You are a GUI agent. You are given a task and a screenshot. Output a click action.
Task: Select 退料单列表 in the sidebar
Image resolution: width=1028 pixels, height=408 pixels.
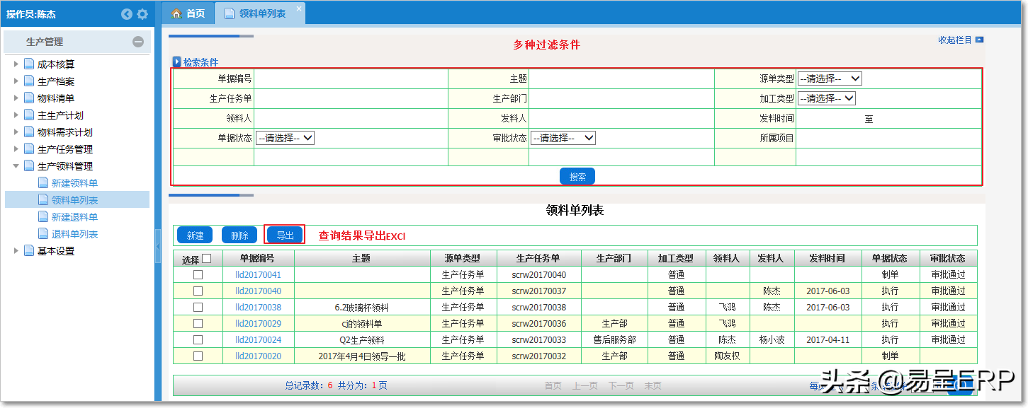[x=74, y=234]
